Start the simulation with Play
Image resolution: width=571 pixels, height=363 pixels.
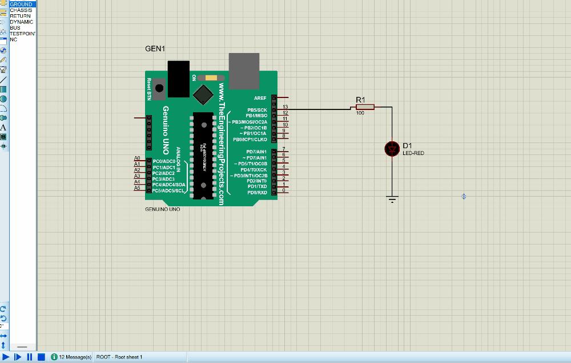point(6,357)
